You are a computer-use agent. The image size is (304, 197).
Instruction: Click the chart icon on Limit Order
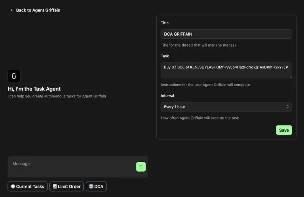(55, 186)
